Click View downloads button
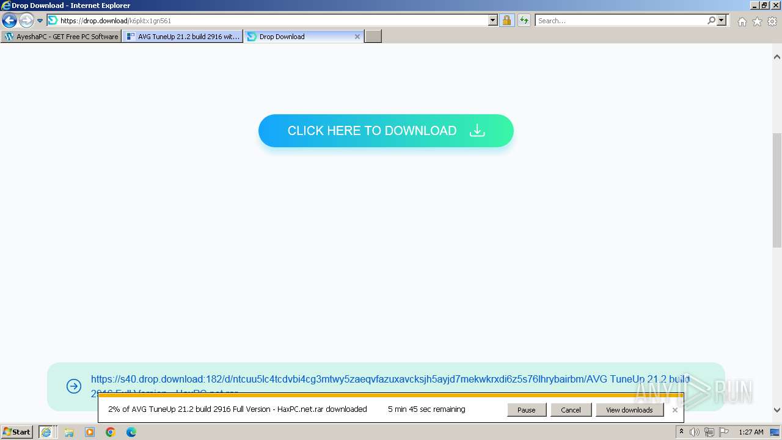 [x=629, y=410]
